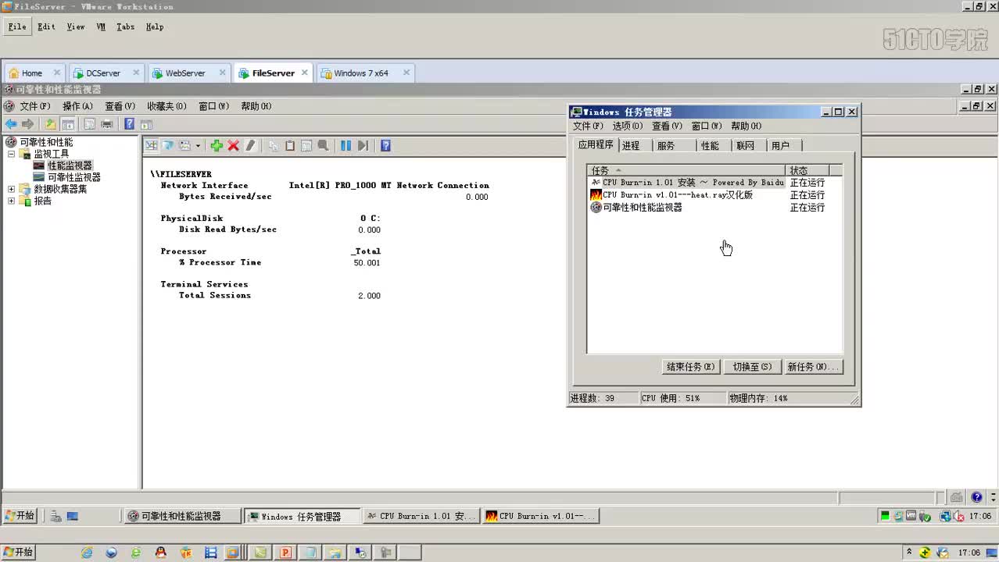Click the View current activity icon

(152, 146)
